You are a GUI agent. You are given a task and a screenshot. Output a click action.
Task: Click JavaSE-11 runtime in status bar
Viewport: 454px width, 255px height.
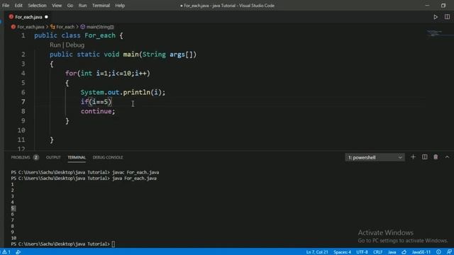[x=421, y=252]
